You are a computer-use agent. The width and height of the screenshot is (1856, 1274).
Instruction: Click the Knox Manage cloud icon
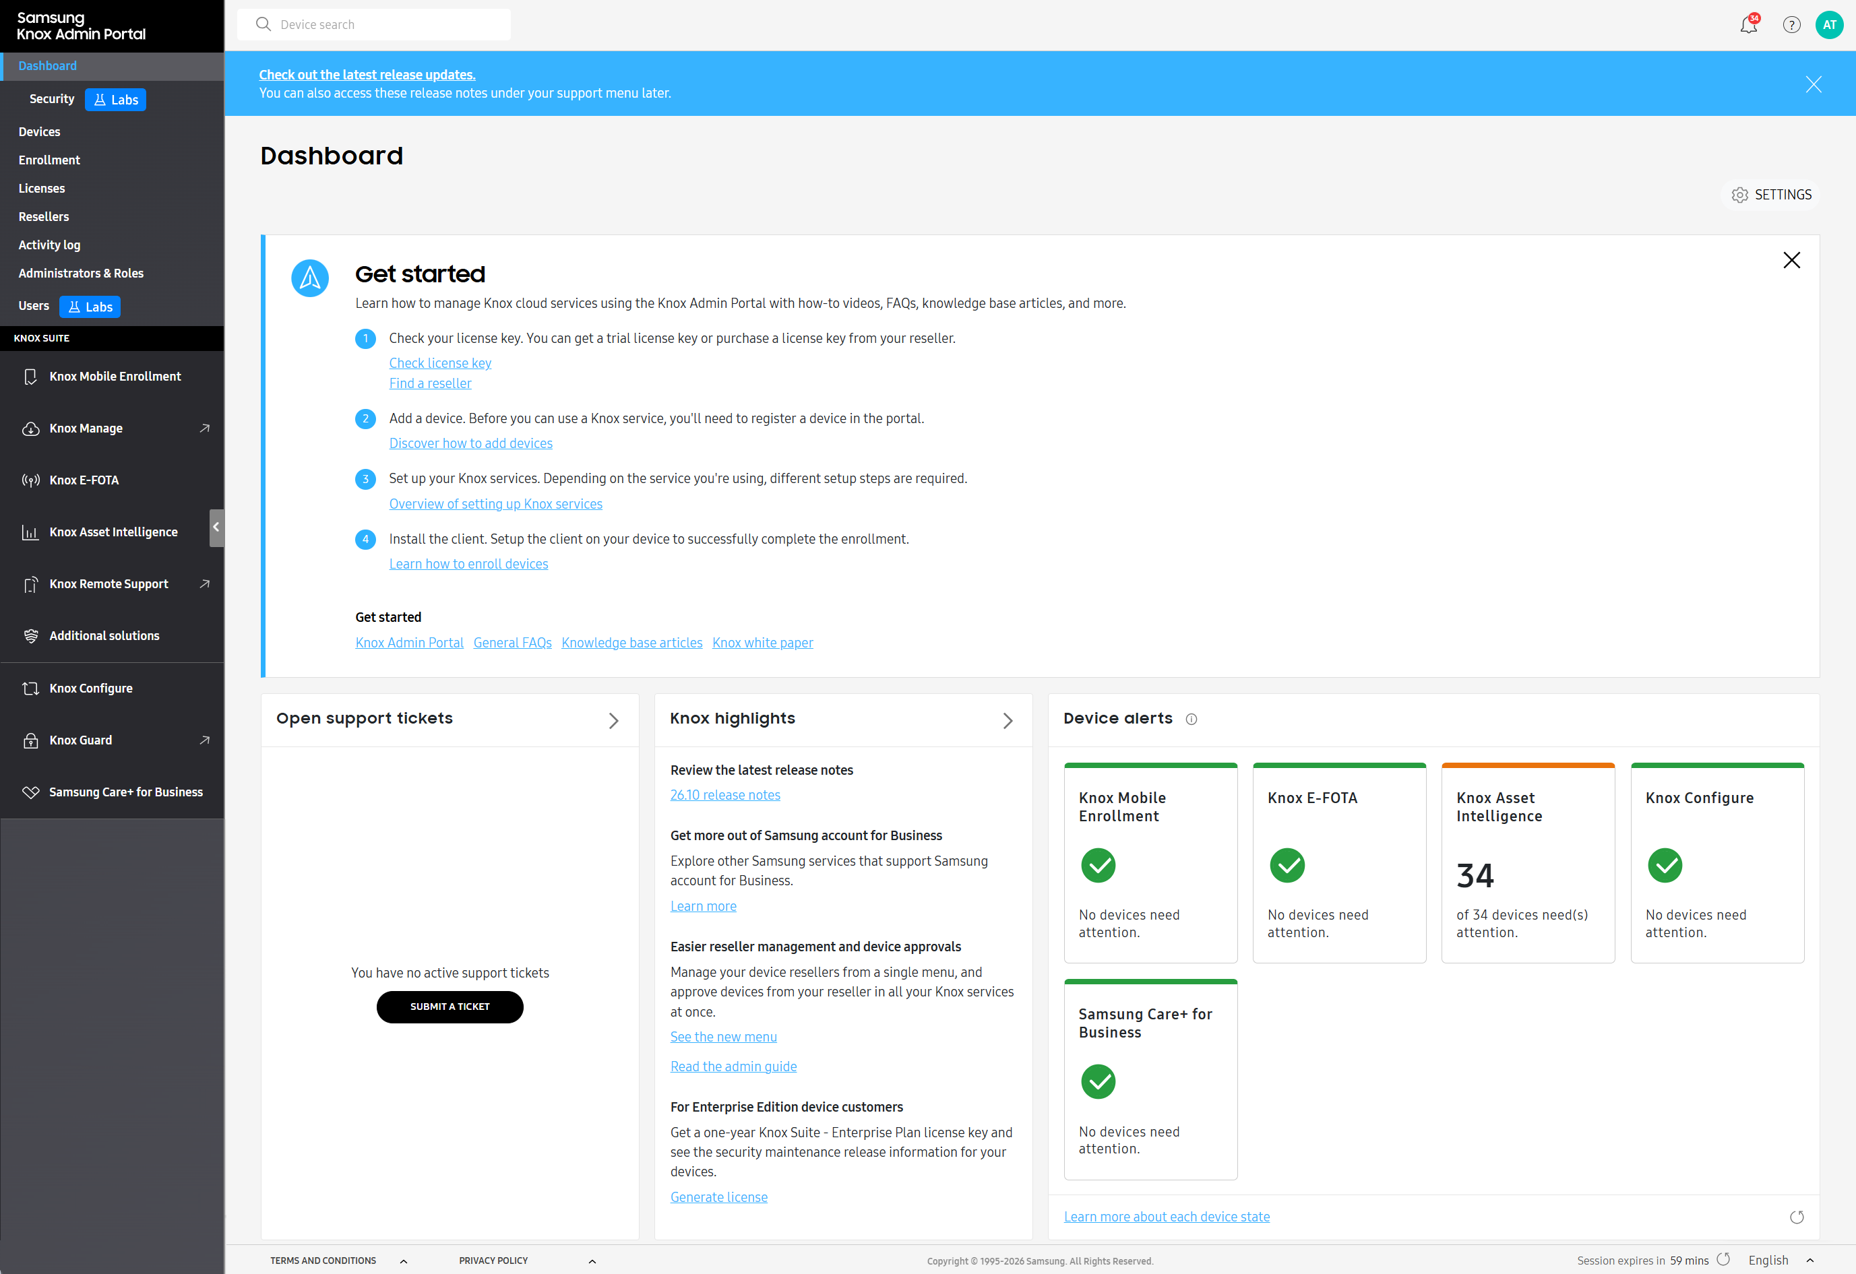coord(30,428)
